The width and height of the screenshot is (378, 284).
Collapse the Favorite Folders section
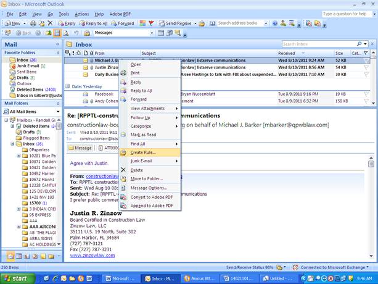pos(58,52)
